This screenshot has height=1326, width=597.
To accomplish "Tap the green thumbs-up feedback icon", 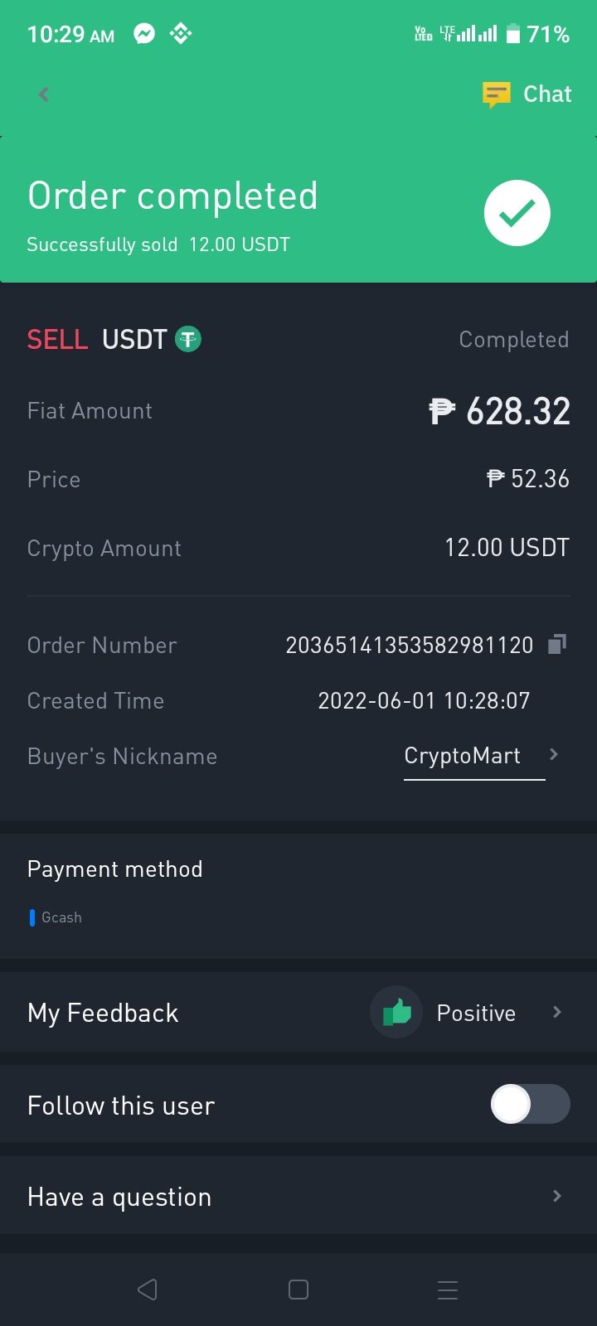I will 396,1012.
